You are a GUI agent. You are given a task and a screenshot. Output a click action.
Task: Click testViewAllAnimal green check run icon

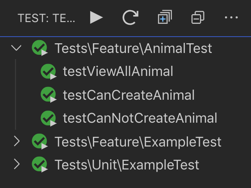[48, 71]
